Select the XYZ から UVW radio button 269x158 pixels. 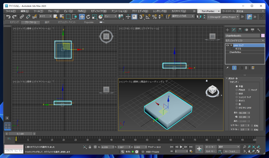pyautogui.click(x=237, y=108)
